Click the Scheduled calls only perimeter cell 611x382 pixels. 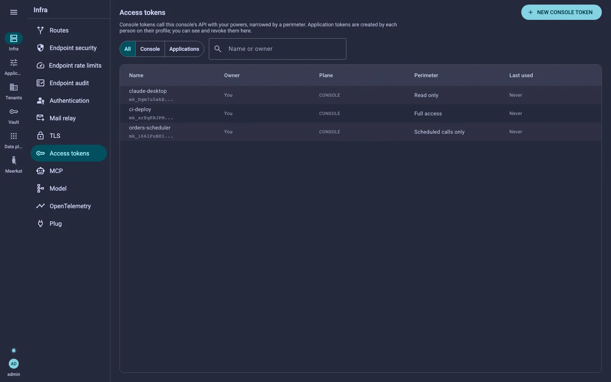440,132
